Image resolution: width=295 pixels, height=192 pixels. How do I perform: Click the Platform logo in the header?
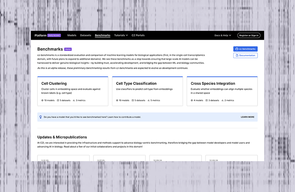point(40,35)
